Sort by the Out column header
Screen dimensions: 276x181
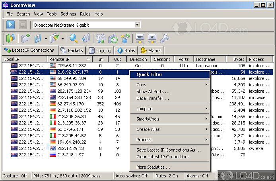tap(118, 59)
